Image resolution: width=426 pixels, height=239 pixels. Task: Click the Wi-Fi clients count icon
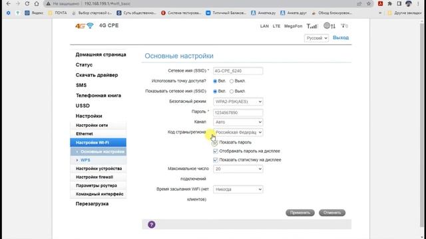344,26
